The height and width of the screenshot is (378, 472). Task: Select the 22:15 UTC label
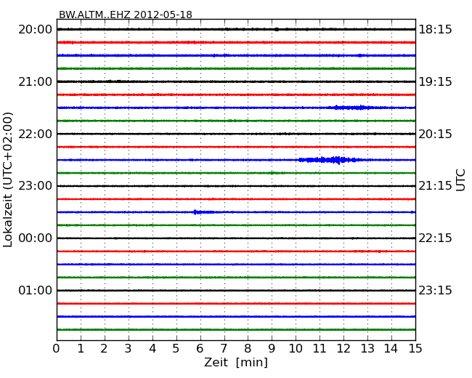pos(435,238)
